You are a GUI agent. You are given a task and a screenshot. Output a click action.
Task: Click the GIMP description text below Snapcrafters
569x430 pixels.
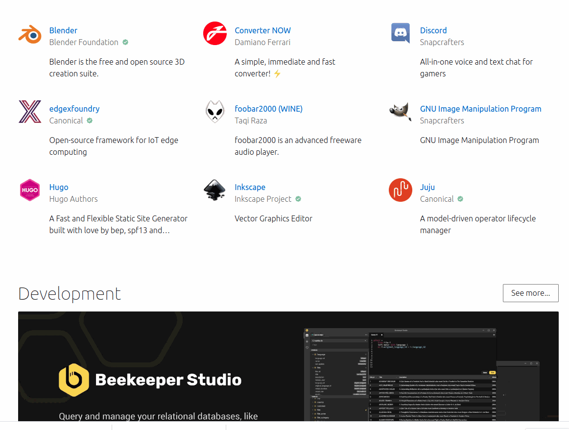[479, 140]
